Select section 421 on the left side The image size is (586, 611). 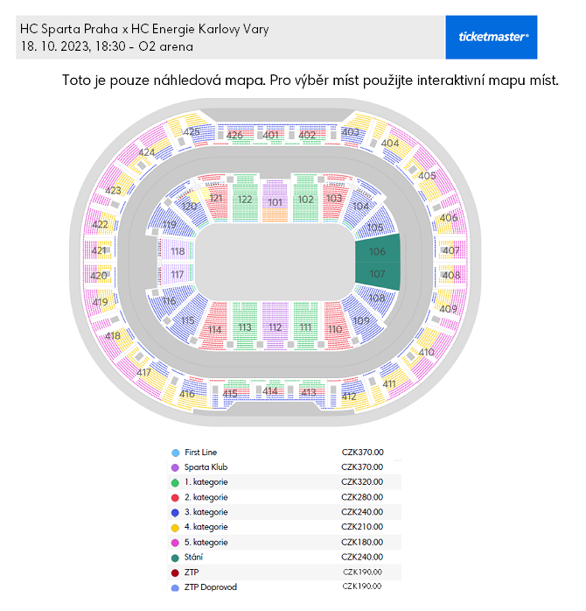pyautogui.click(x=99, y=251)
